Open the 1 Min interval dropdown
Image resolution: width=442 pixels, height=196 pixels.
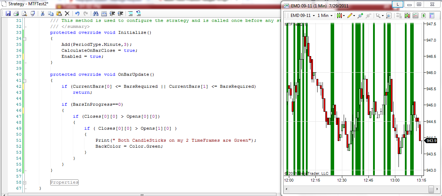325,16
